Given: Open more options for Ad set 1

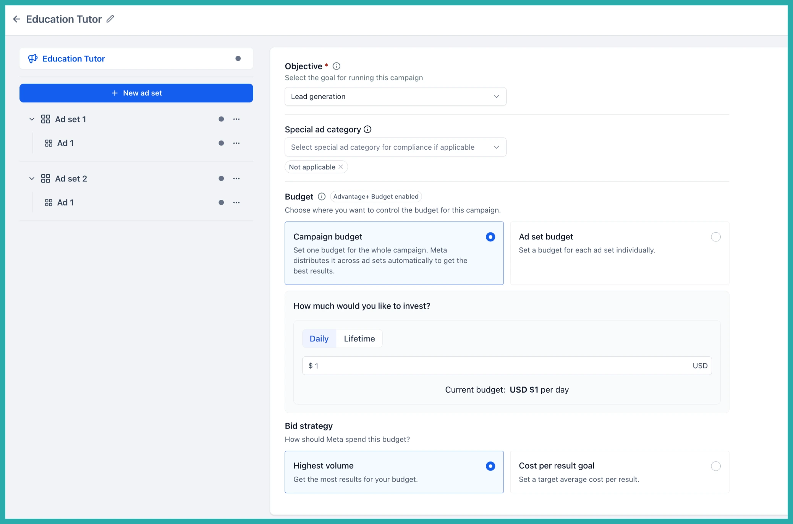Looking at the screenshot, I should click(x=236, y=119).
